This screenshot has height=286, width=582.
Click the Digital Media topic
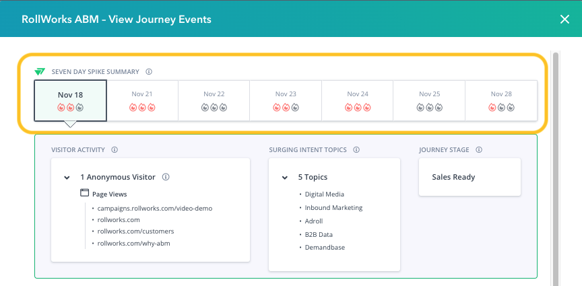pos(325,194)
